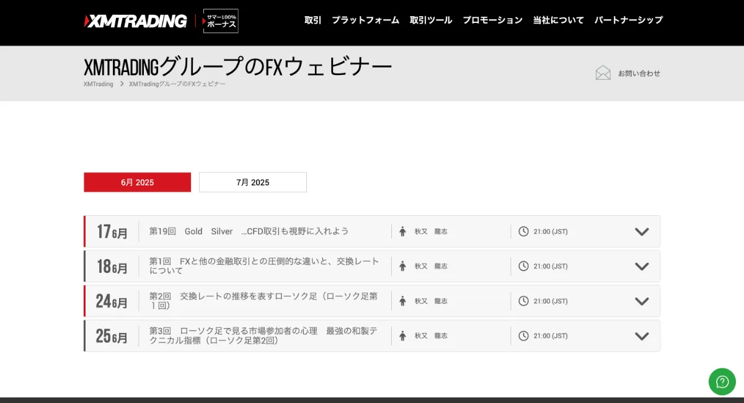Expand the ローソク足第2回 webinar on June 25
Image resolution: width=744 pixels, height=403 pixels.
642,335
